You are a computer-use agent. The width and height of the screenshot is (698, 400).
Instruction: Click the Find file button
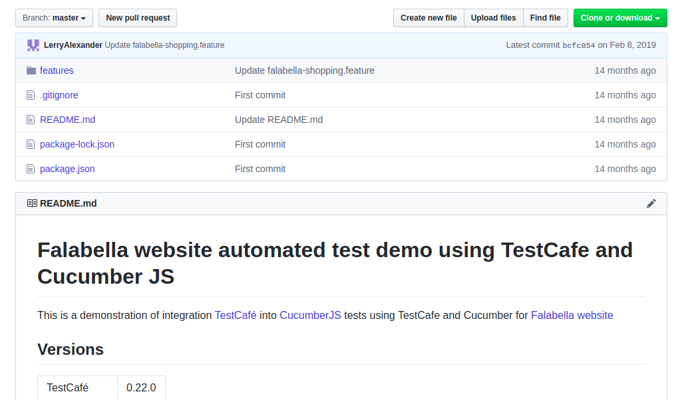(x=545, y=18)
